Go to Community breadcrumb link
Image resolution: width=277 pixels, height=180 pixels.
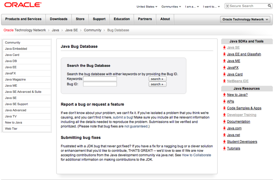[x=92, y=30]
